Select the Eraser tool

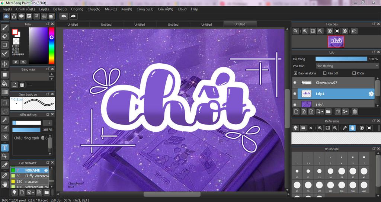[4, 36]
